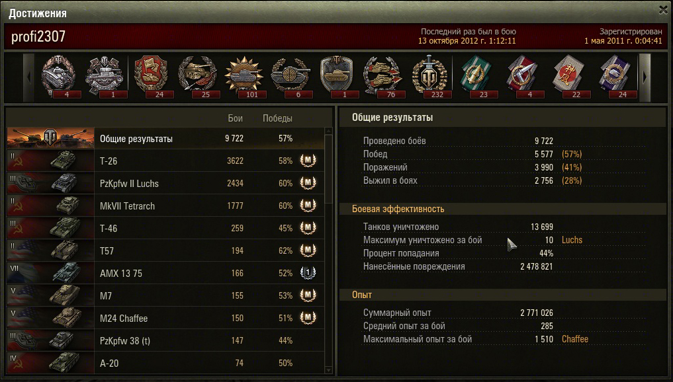This screenshot has width=673, height=382.
Task: Close the Достижения window
Action: click(663, 11)
